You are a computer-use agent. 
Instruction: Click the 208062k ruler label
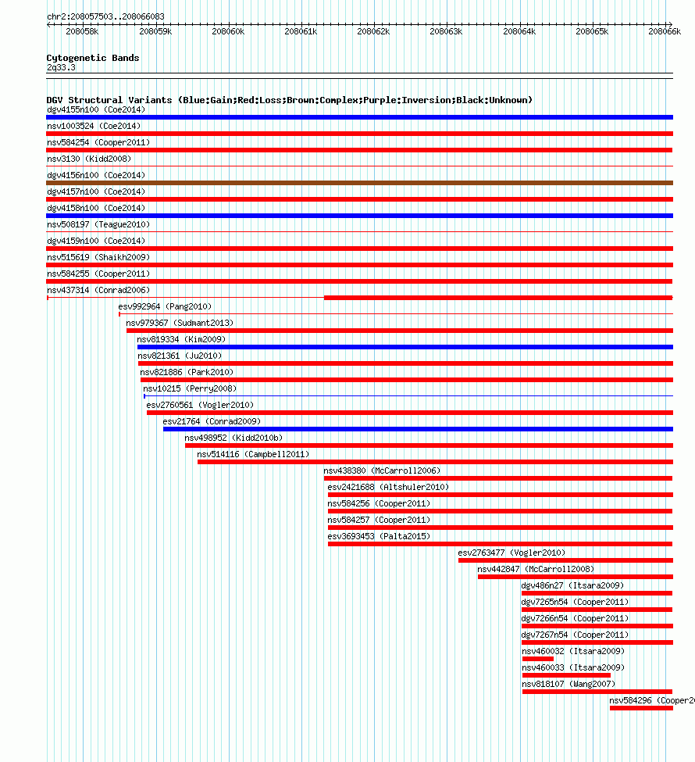point(373,31)
